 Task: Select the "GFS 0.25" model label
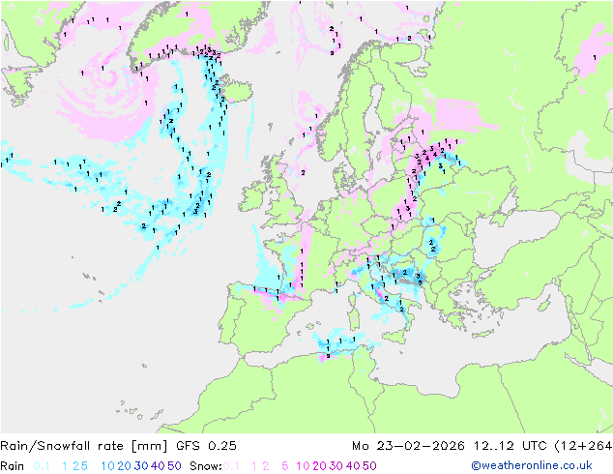(206, 446)
